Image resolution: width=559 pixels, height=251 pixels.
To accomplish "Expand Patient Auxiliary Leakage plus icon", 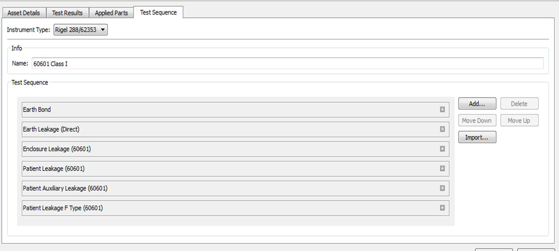I will [x=442, y=188].
